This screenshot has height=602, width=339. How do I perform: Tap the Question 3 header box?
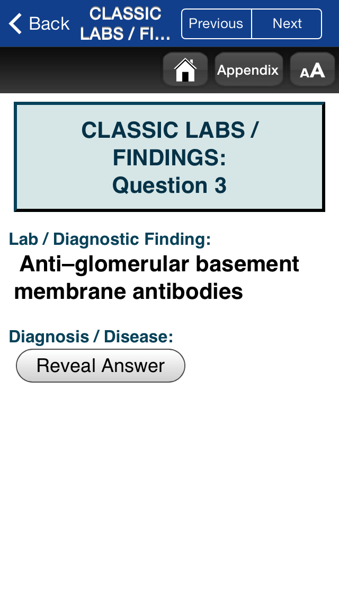coord(169,157)
